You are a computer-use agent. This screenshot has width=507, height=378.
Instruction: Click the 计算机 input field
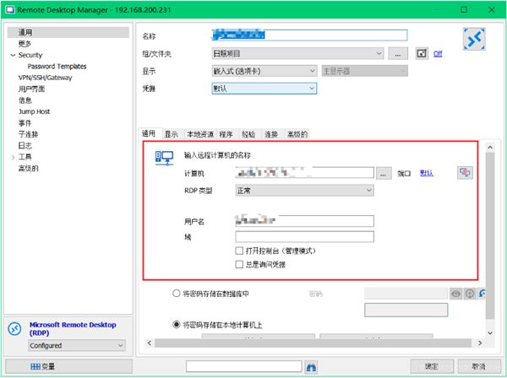304,173
